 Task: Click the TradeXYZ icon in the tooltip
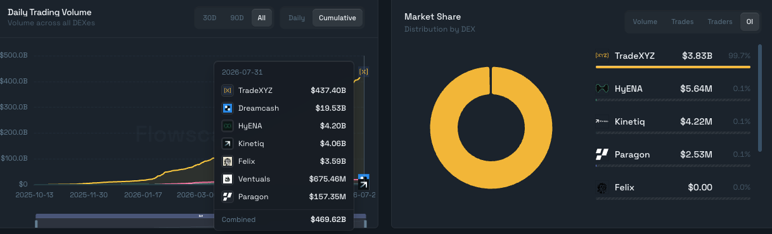pos(228,90)
